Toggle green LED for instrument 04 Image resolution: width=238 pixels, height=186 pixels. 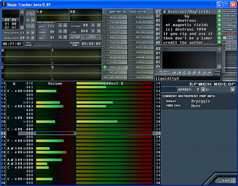point(219,25)
